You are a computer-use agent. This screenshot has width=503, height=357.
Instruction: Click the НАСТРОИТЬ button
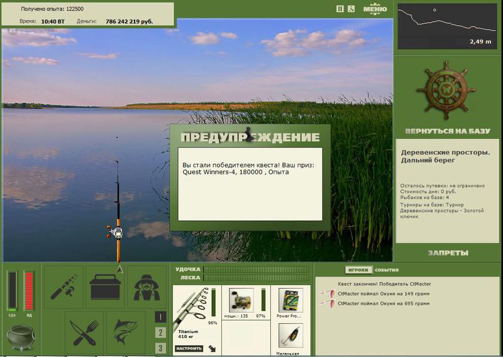pos(189,348)
